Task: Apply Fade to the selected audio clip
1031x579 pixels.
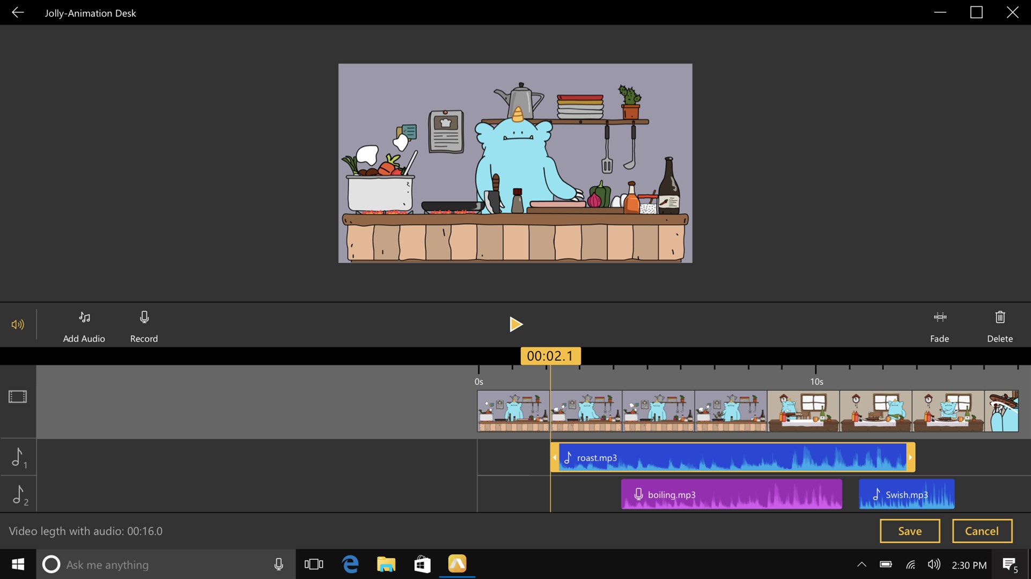Action: point(939,325)
